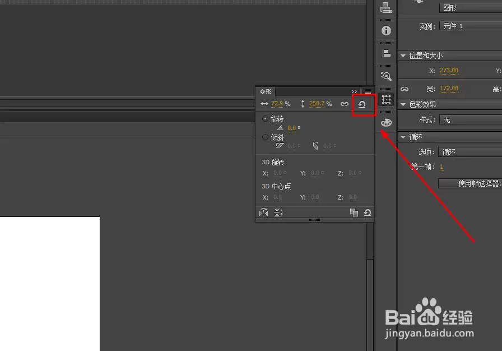Collapse the 位置和大小 section
502x351 pixels.
[403, 56]
